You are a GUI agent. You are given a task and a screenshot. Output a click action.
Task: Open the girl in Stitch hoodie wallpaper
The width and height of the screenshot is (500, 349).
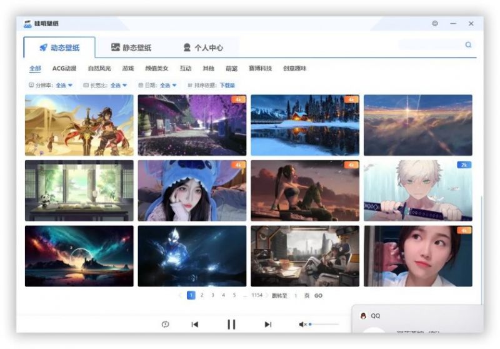pyautogui.click(x=192, y=191)
